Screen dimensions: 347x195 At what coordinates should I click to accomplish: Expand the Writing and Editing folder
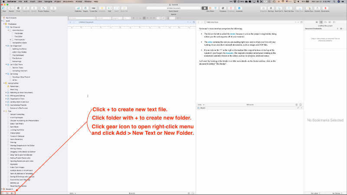[6, 96]
